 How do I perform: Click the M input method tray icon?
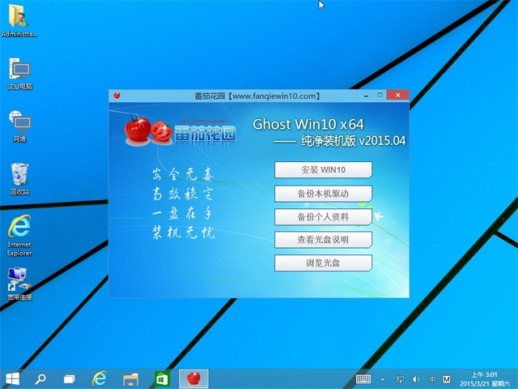[x=447, y=379]
